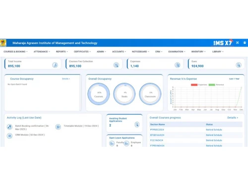Click the Dues card icon
The width and height of the screenshot is (248, 186).
pos(239,65)
